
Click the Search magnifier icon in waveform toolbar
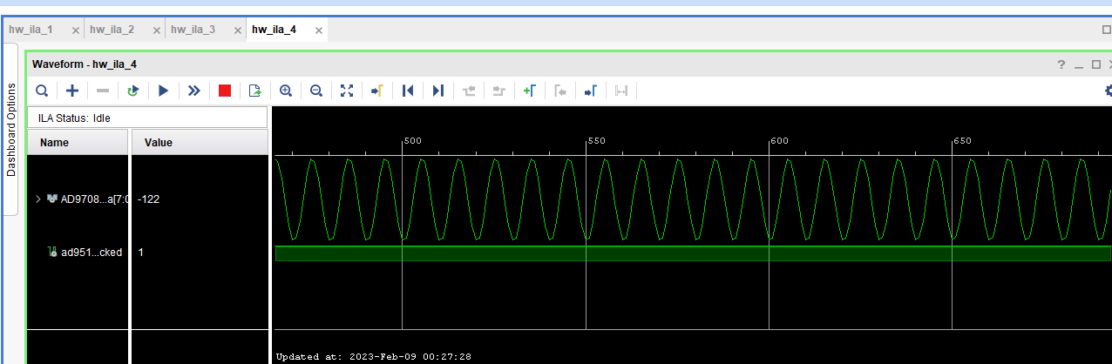(41, 91)
